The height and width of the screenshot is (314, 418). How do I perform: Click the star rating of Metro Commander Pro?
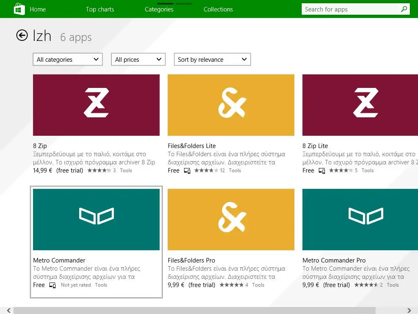(366, 285)
